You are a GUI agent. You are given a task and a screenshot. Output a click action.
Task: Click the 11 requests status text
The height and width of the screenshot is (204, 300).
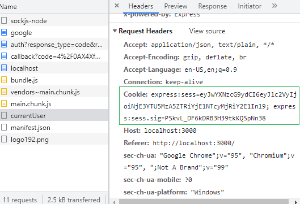click(19, 200)
